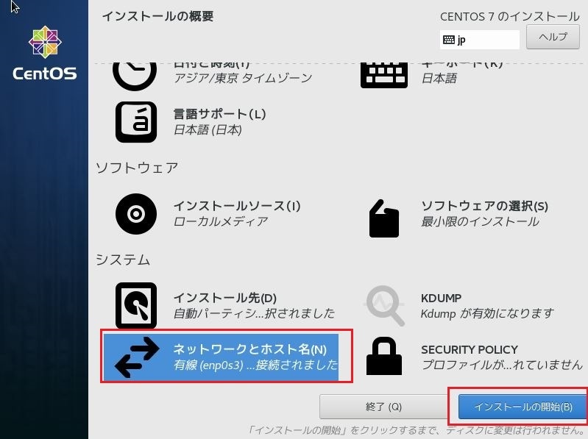Click the CentOS logo in the sidebar
Image resolution: width=588 pixels, height=439 pixels.
(45, 53)
